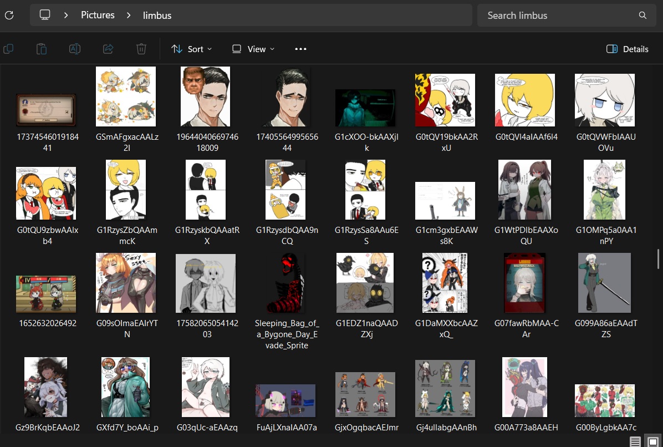663x447 pixels.
Task: Select thumbnail of G00A773a8AAEH
Action: tap(525, 387)
